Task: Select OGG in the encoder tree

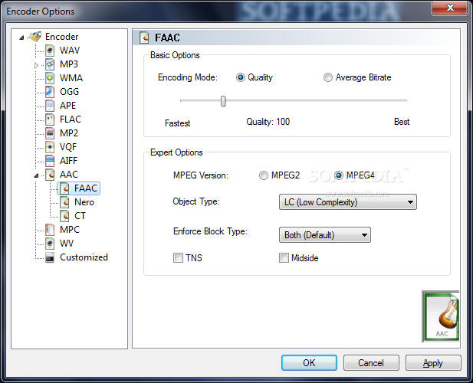Action: pyautogui.click(x=70, y=92)
